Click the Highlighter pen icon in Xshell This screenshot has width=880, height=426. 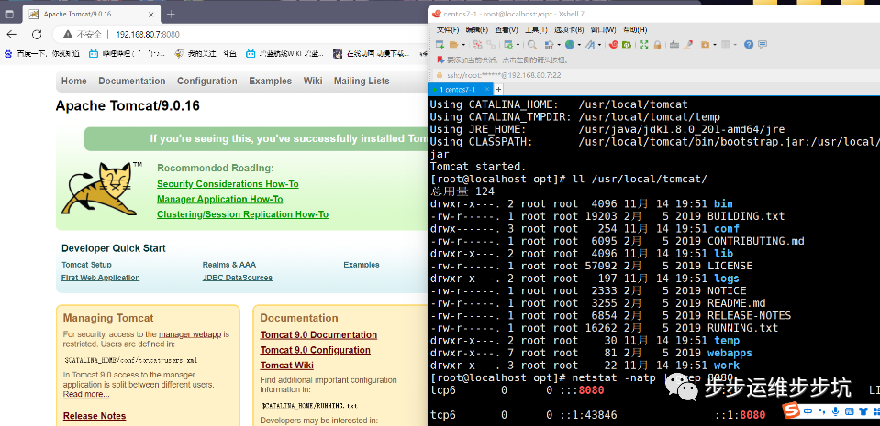[688, 45]
